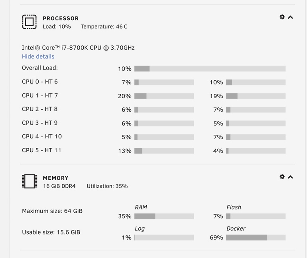Click the Log usage bar
Viewport: 307px width, 258px height.
[164, 238]
